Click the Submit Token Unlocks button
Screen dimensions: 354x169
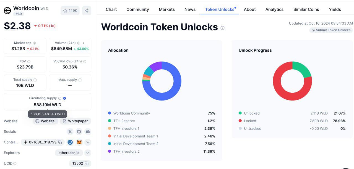[331, 30]
